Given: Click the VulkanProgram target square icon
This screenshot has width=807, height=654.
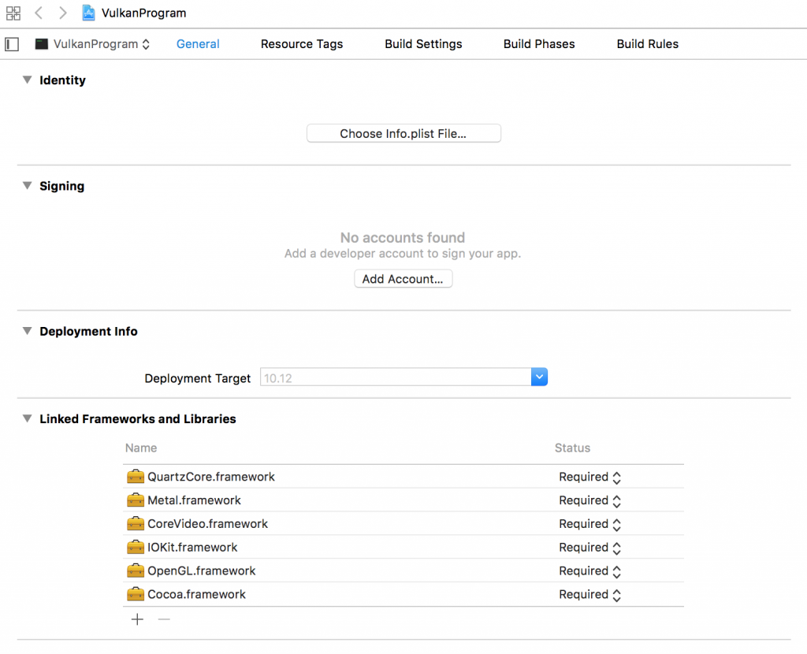Looking at the screenshot, I should (41, 44).
